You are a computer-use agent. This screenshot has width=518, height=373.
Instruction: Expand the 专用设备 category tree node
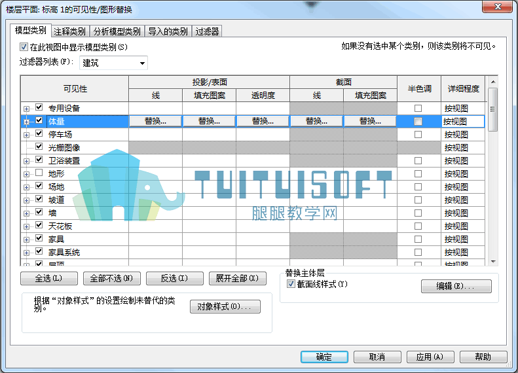pyautogui.click(x=26, y=109)
